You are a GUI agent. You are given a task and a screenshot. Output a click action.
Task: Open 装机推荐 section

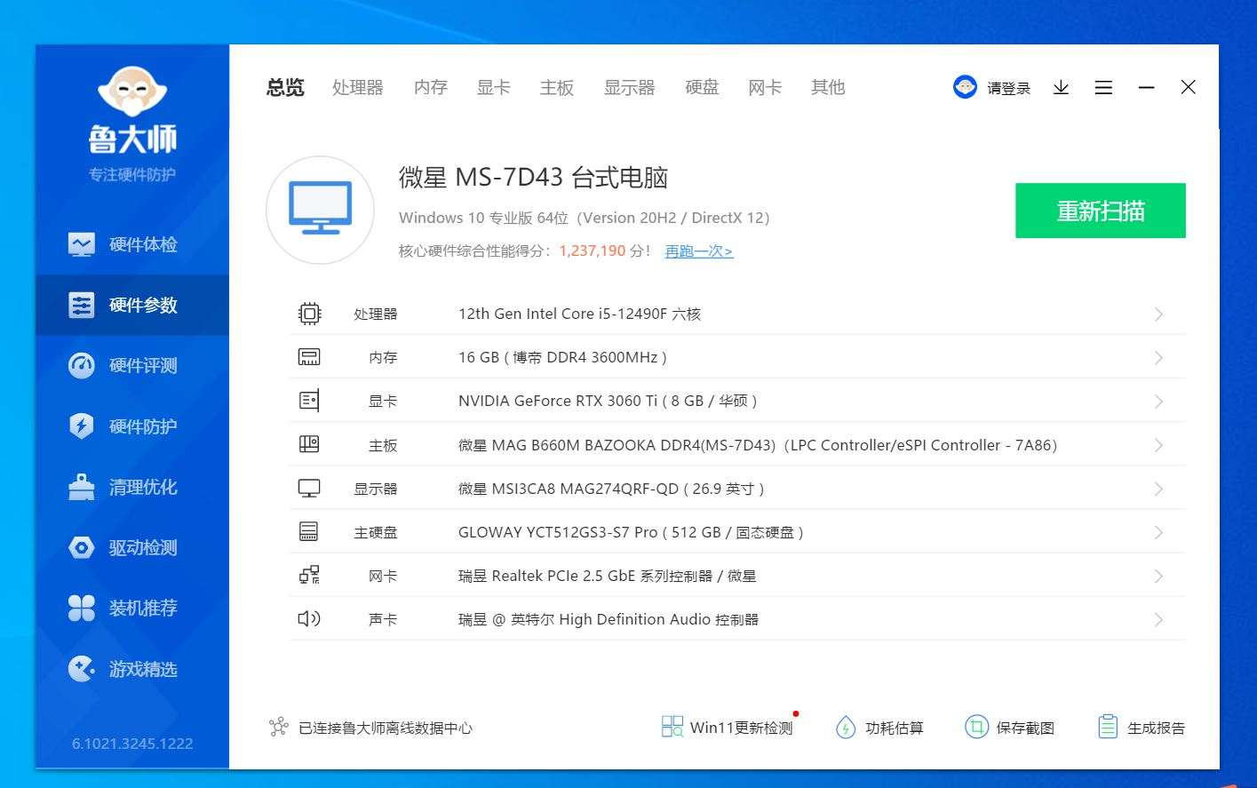pos(132,608)
